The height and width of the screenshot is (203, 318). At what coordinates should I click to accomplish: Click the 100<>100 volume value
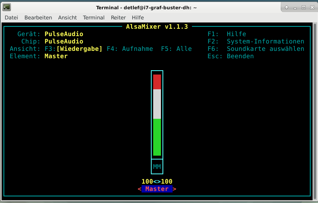[157, 181]
